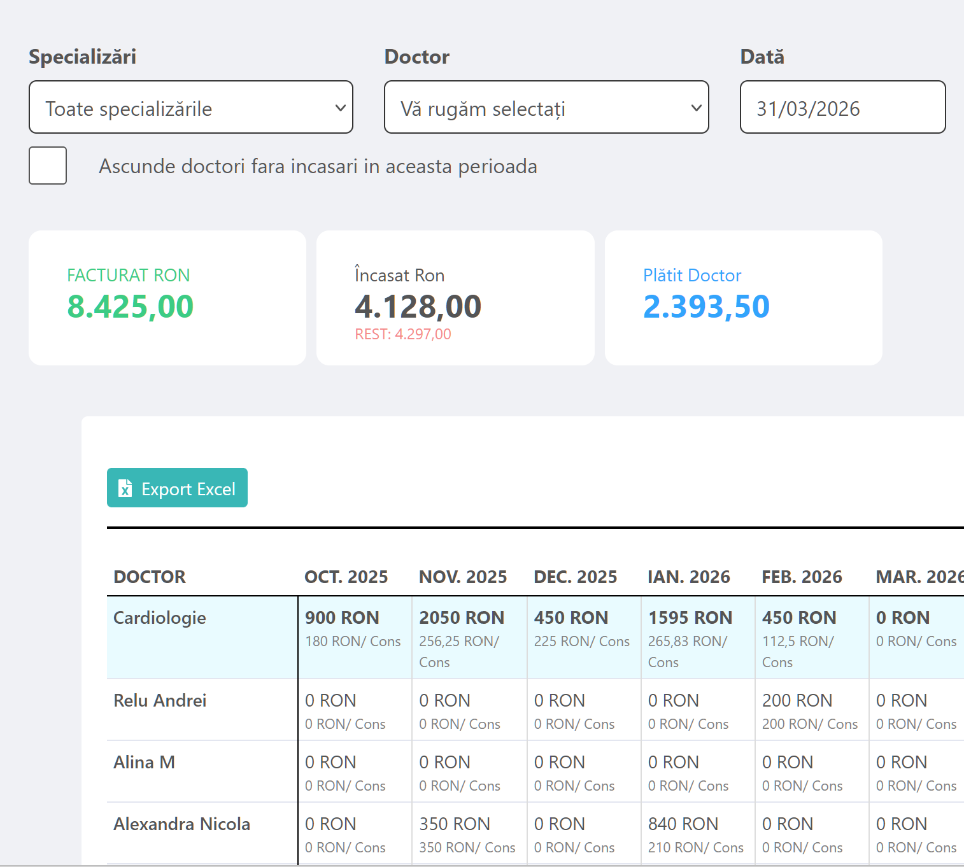The height and width of the screenshot is (867, 964).
Task: Select the Cardiologie specialization row
Action: 160,617
